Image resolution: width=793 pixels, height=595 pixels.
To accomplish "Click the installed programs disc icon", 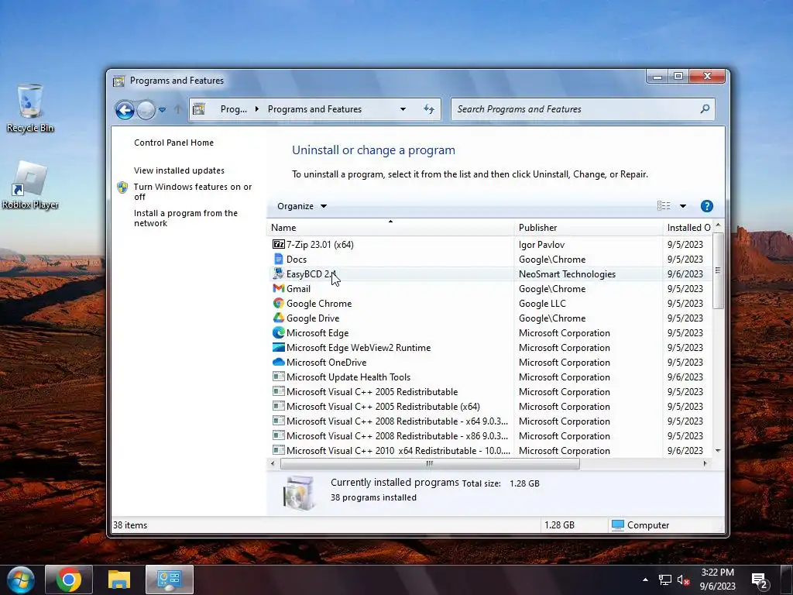I will point(300,492).
